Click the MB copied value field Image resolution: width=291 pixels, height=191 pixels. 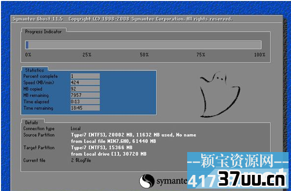pos(85,89)
